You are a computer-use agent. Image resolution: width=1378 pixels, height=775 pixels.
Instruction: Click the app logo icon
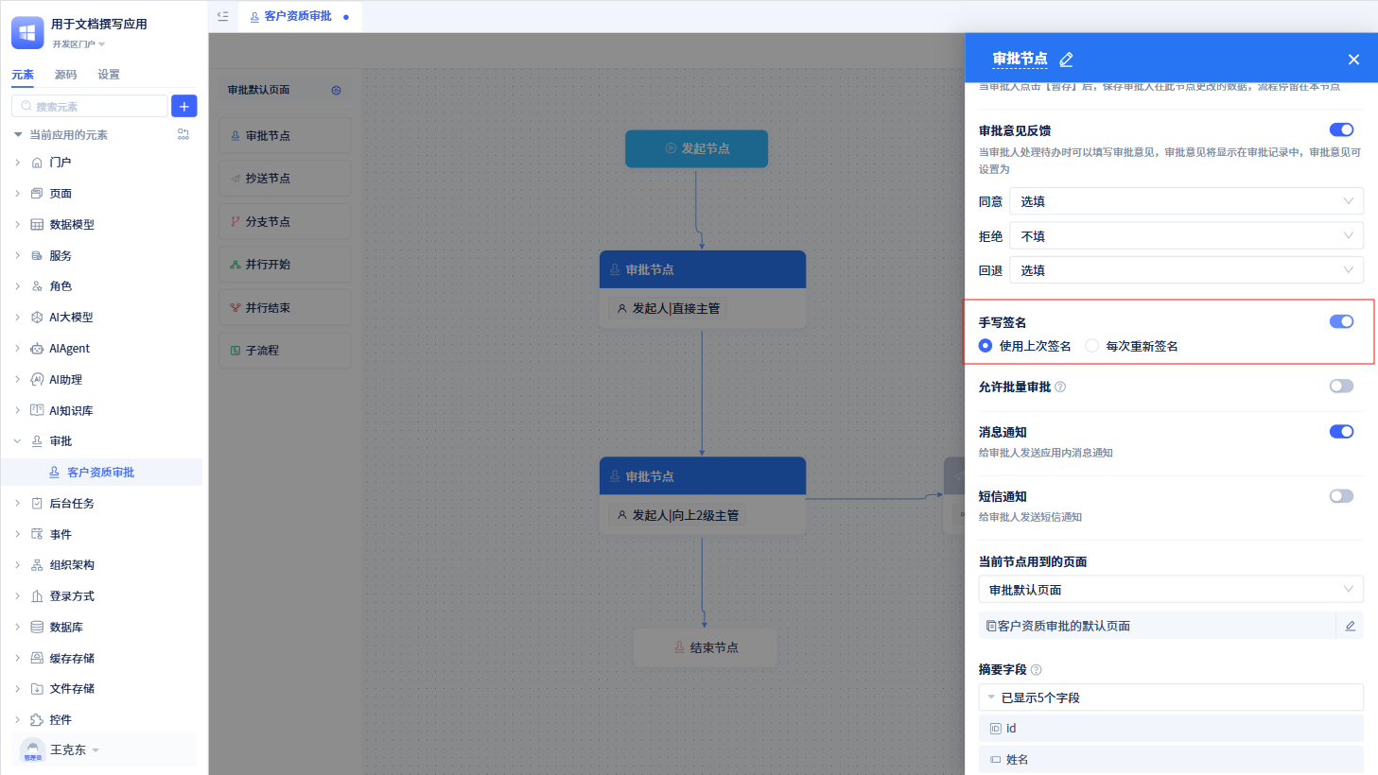27,32
